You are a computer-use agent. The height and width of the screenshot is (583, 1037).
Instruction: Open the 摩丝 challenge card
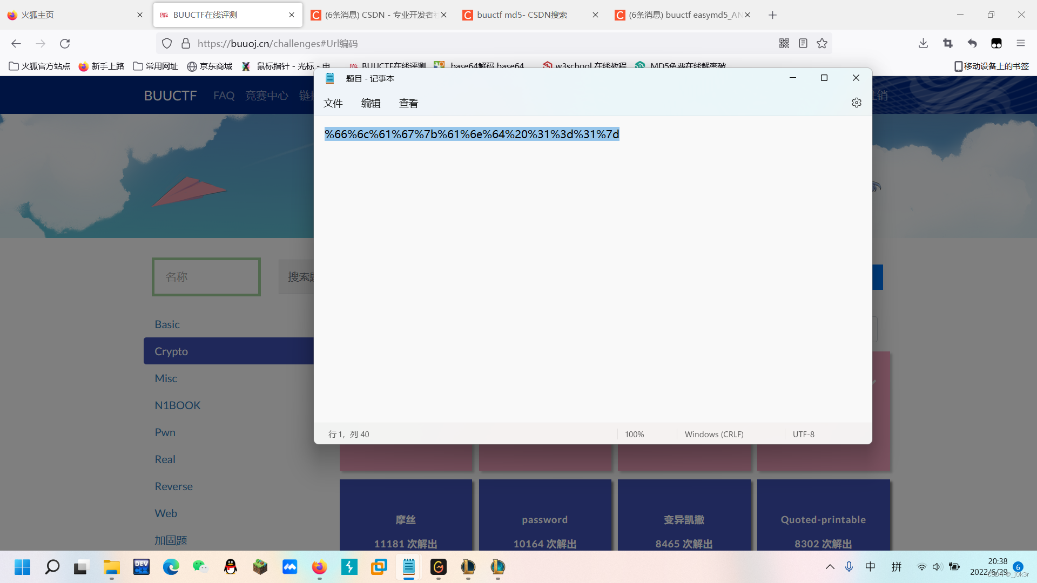click(x=406, y=519)
